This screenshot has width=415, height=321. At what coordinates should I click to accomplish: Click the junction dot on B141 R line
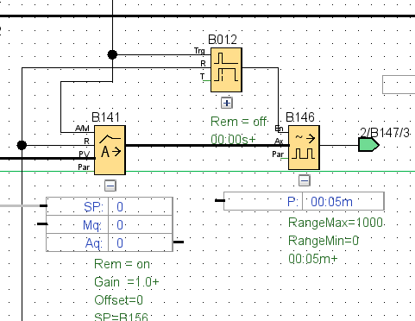coord(22,145)
